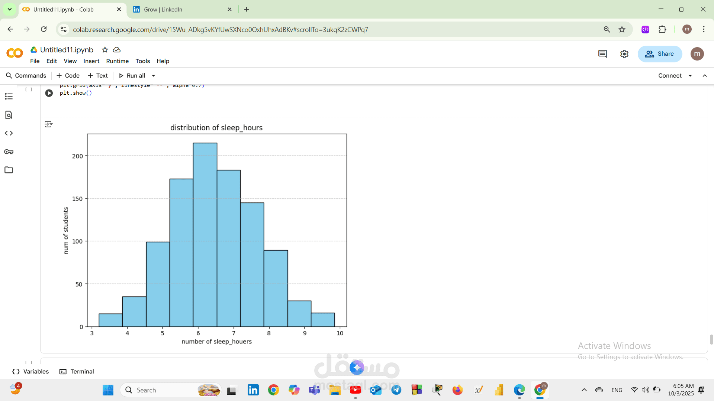Open the Connect dropdown
Viewport: 714px width, 401px height.
point(690,75)
